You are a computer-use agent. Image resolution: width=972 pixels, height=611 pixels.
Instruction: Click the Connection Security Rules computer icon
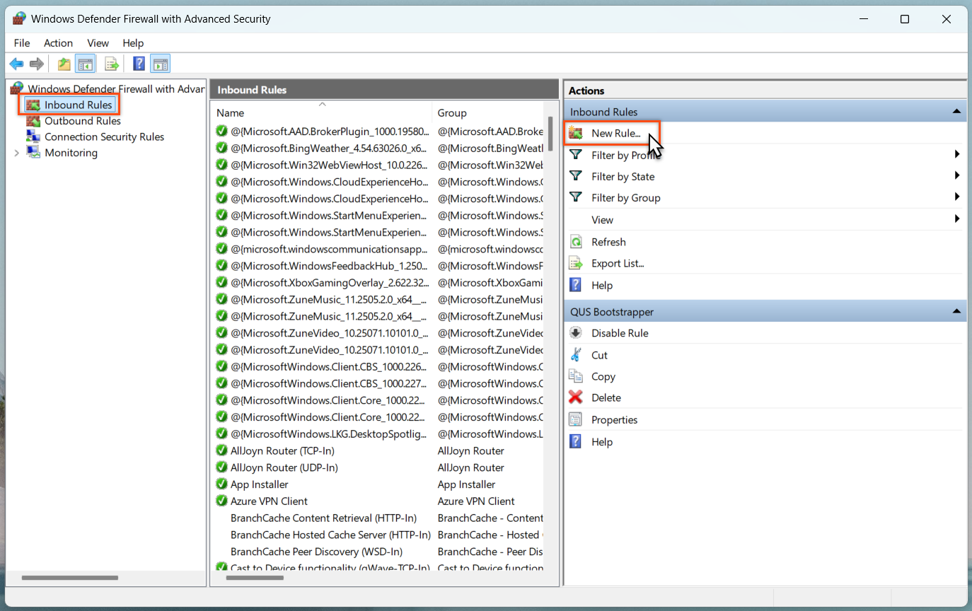[33, 136]
